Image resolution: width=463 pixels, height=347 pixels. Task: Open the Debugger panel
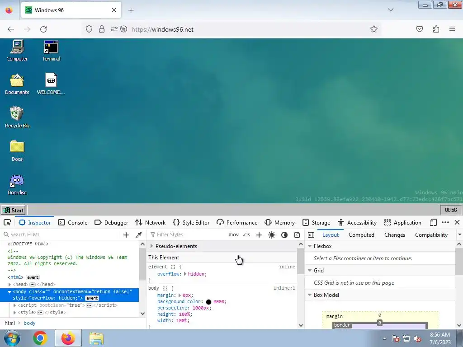[x=111, y=222]
